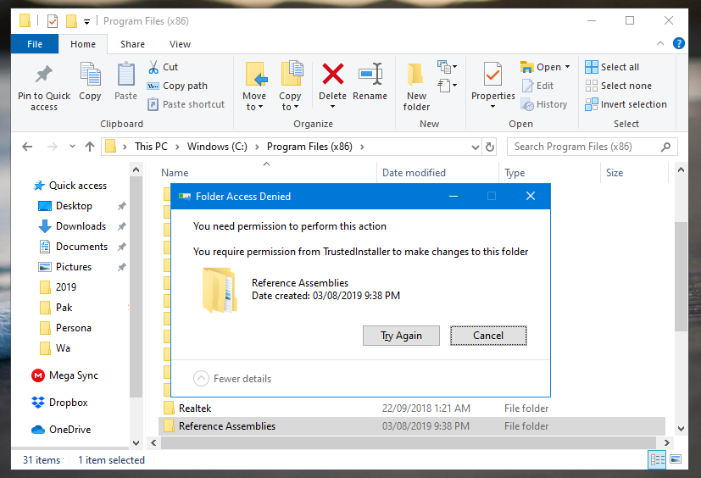This screenshot has width=701, height=478.
Task: Open the Persona folder in sidebar
Action: coord(66,328)
